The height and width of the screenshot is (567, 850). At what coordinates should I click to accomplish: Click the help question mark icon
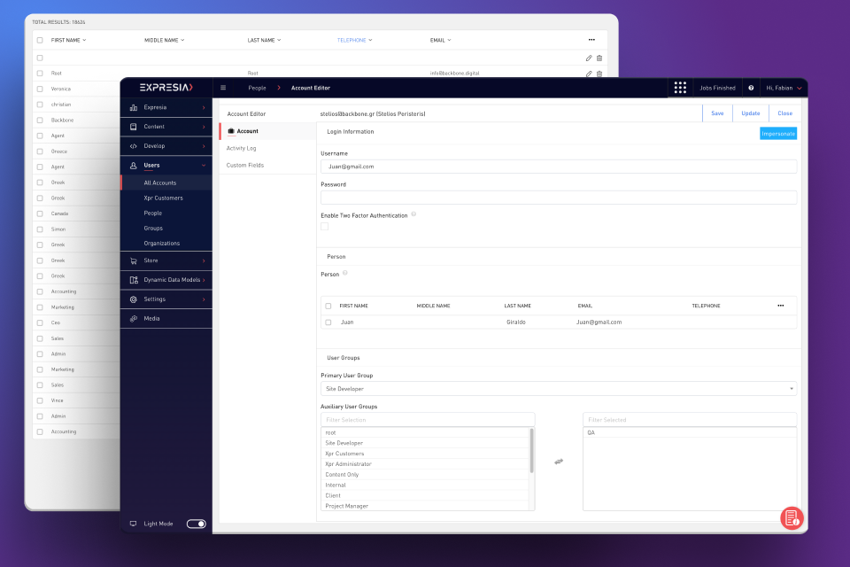click(751, 88)
